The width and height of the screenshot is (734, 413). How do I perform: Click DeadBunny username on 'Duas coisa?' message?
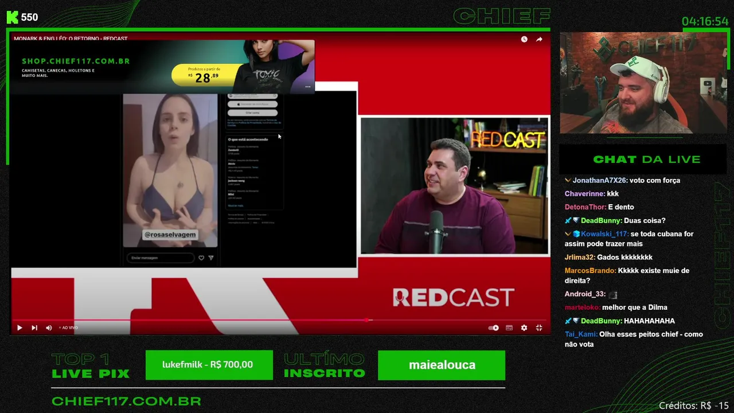point(602,221)
